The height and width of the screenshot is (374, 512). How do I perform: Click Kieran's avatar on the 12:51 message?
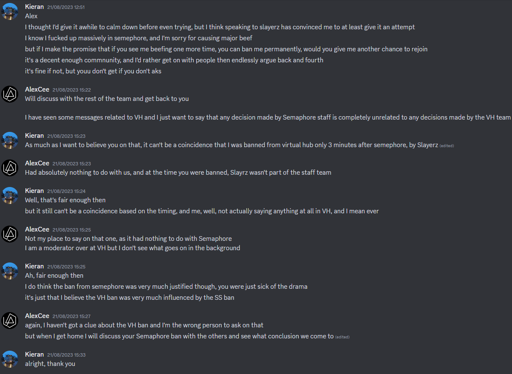pyautogui.click(x=10, y=11)
